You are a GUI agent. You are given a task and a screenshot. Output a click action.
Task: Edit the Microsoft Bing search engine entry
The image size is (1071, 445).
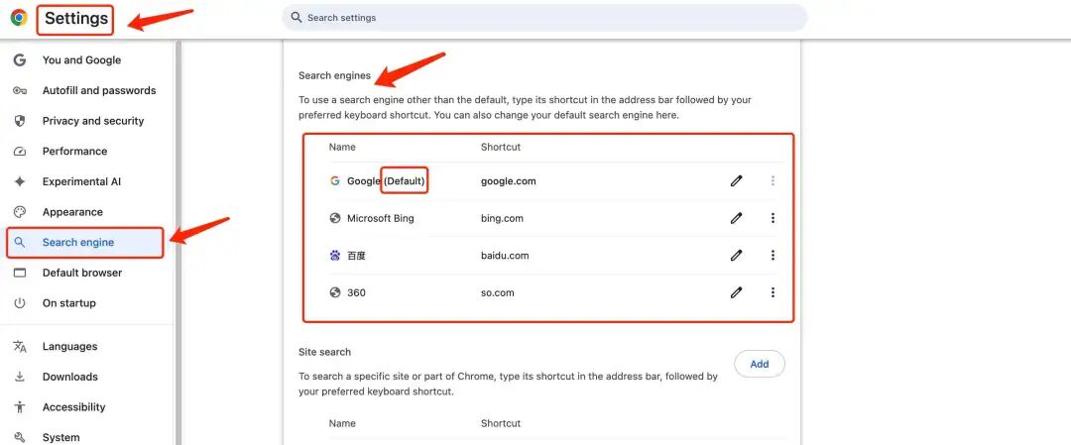click(x=736, y=218)
